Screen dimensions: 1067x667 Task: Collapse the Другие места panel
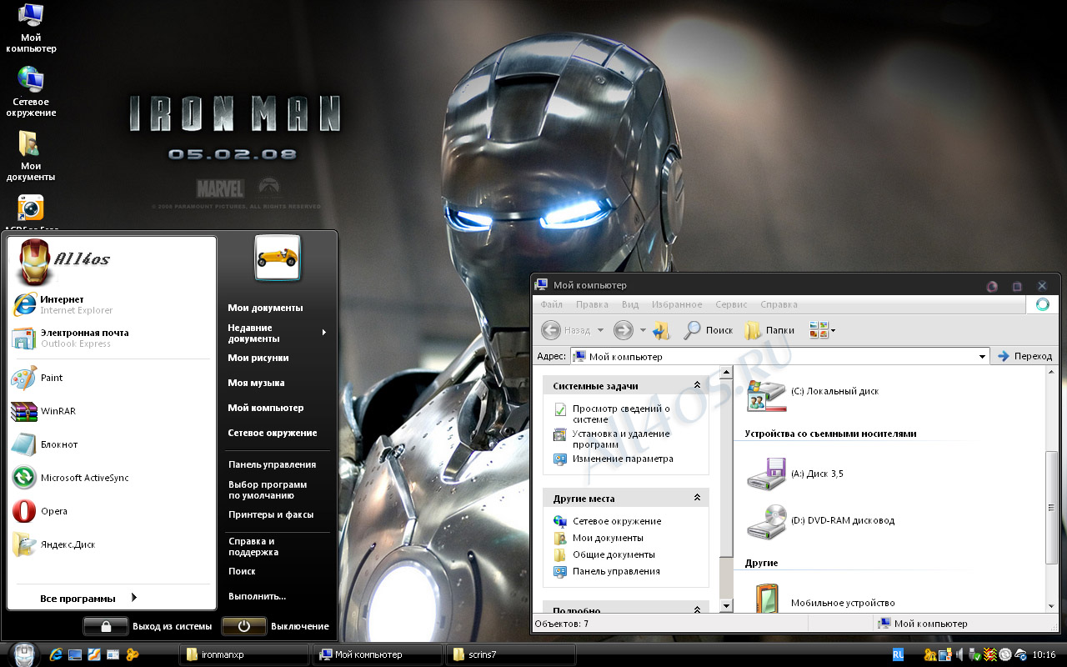click(697, 498)
